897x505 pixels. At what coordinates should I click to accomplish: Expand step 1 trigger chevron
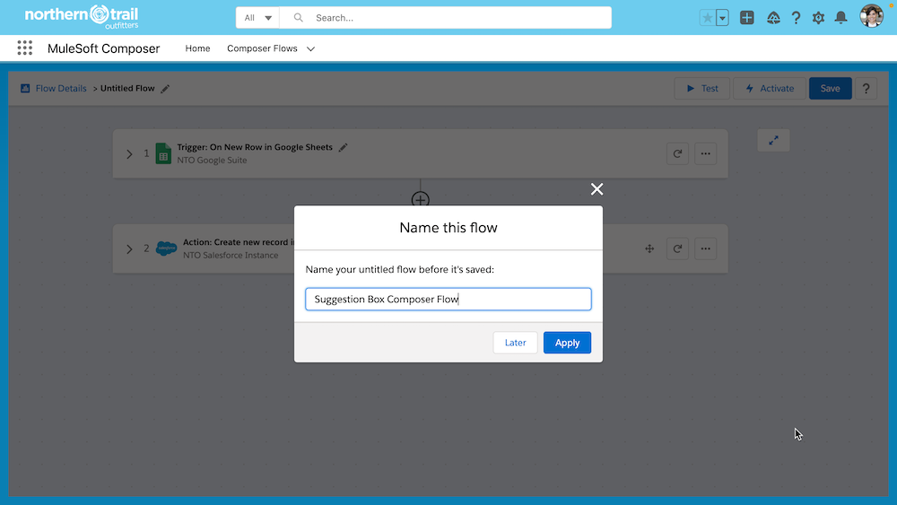coord(129,154)
